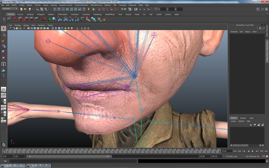Select the Display radio in Layer Editor
The image size is (269, 168).
coord(234,118)
